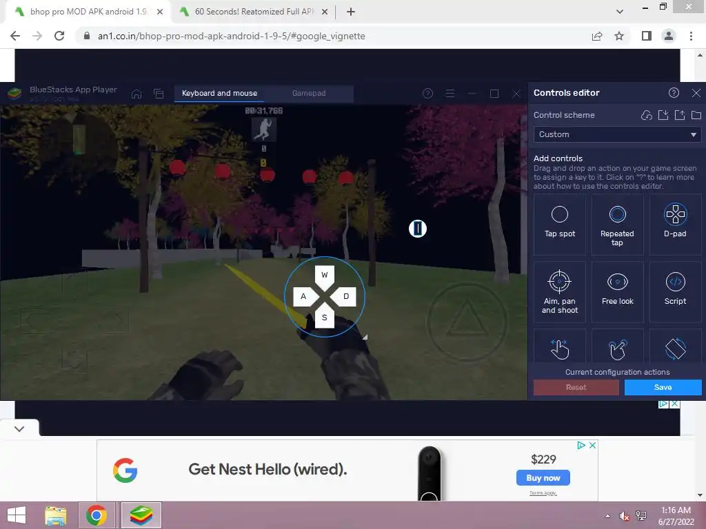Open the taskbar clock and date

[x=676, y=516]
